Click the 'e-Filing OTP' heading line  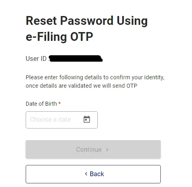click(x=59, y=36)
